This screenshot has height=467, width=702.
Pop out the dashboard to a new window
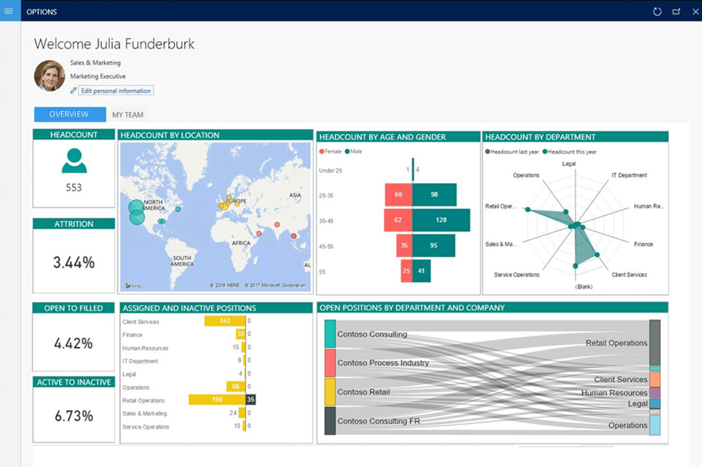pos(676,11)
